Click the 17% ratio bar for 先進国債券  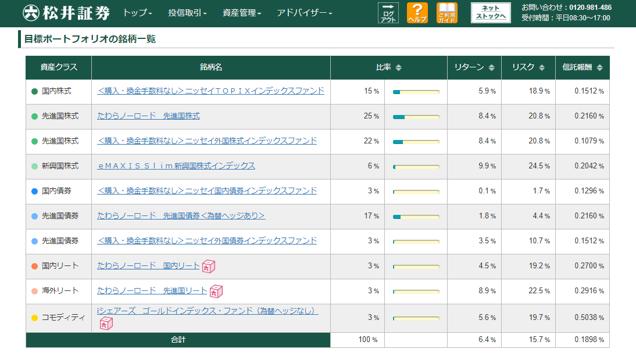coord(416,217)
